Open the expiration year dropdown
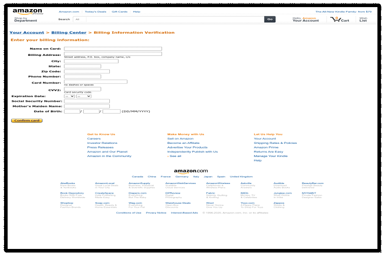 tap(84, 97)
